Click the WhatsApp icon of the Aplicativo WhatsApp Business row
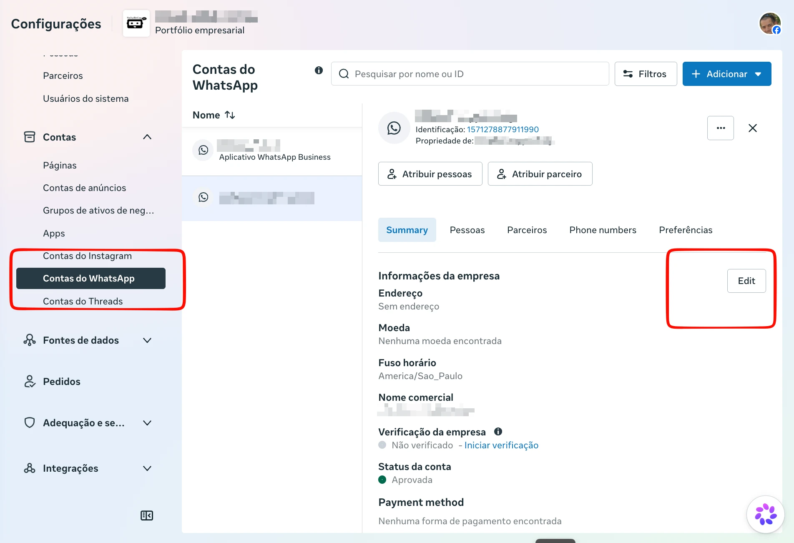 (x=203, y=150)
